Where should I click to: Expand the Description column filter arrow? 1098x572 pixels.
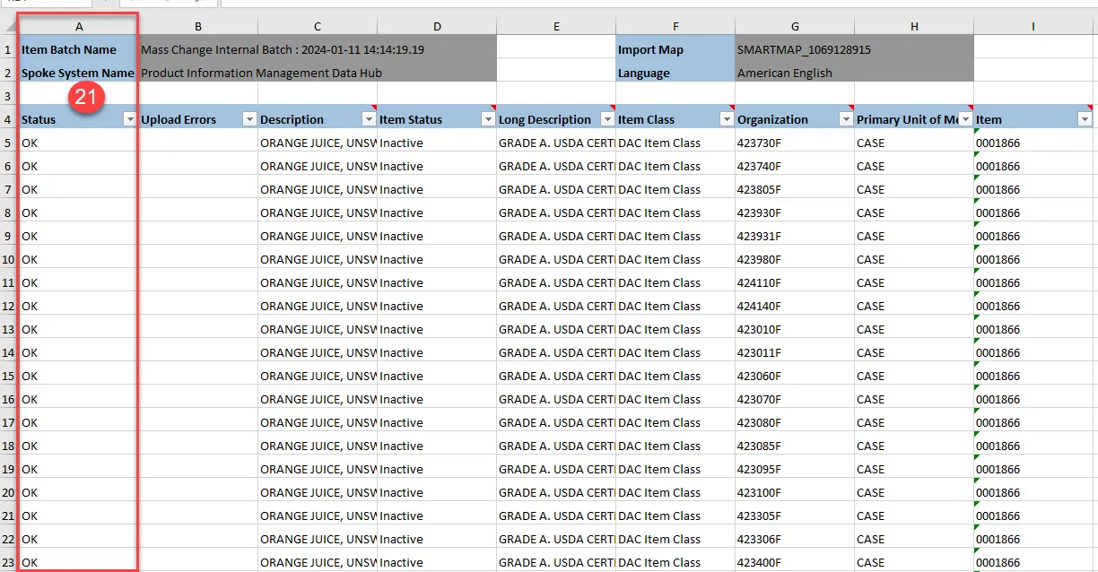coord(368,119)
